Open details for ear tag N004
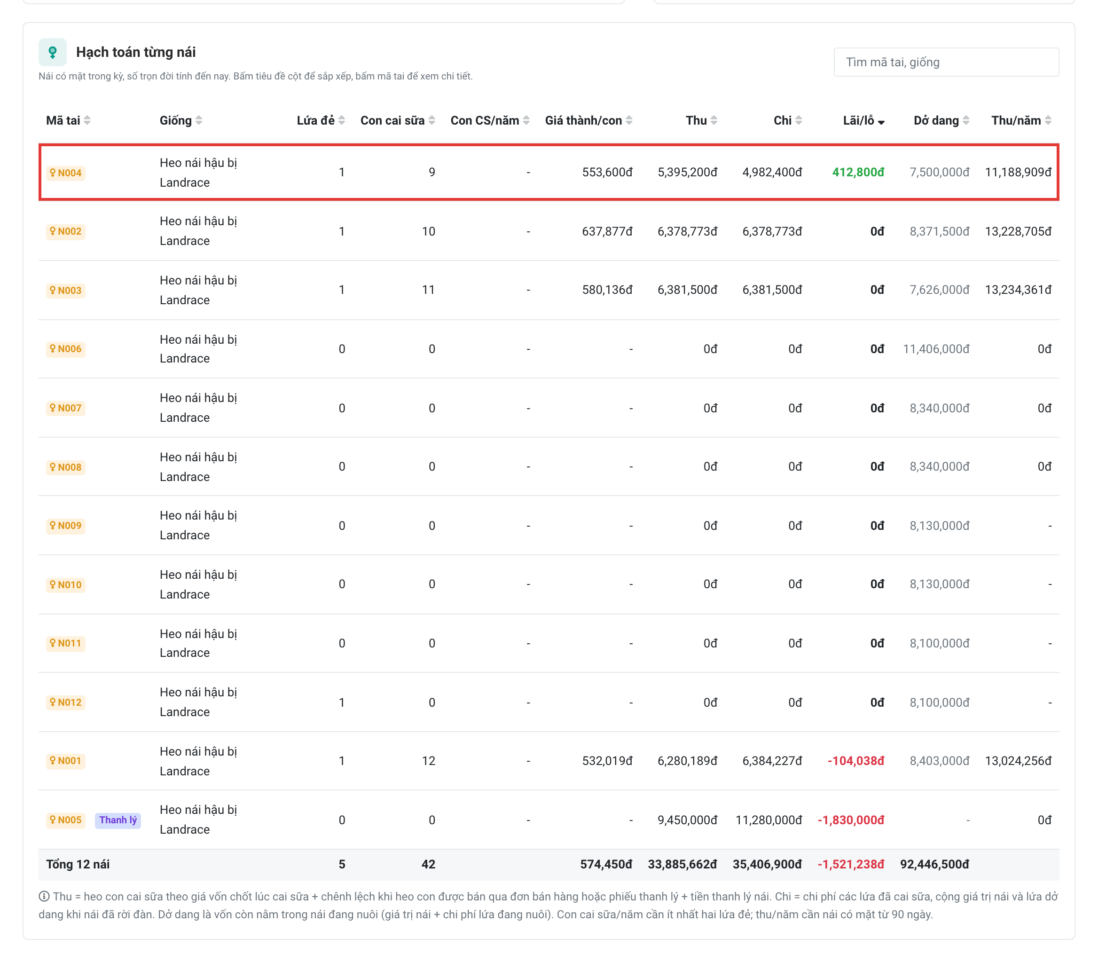This screenshot has width=1098, height=962. click(x=65, y=173)
